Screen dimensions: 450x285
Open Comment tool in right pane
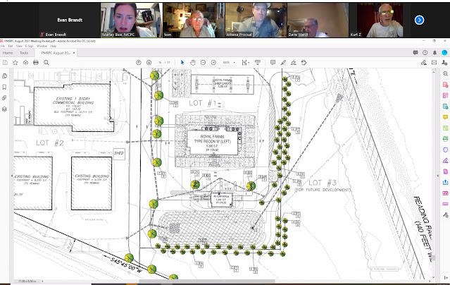[445, 117]
